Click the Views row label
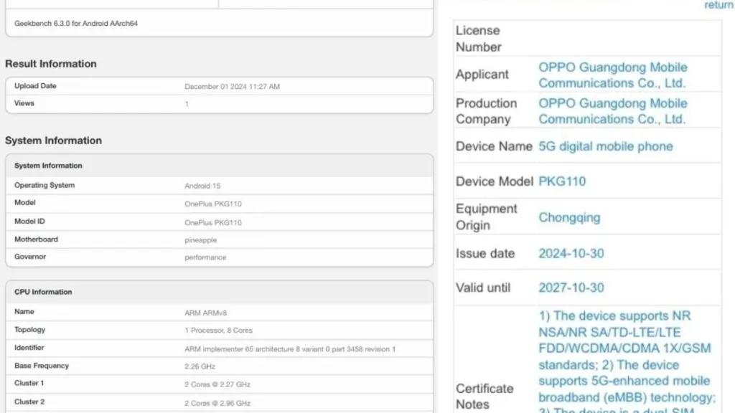 click(x=24, y=103)
